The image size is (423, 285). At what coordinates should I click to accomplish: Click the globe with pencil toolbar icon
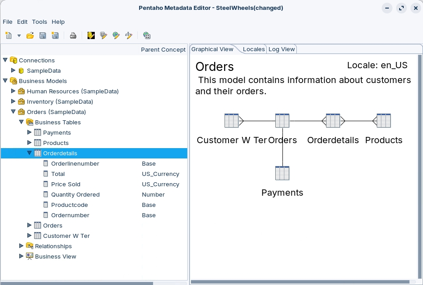116,35
